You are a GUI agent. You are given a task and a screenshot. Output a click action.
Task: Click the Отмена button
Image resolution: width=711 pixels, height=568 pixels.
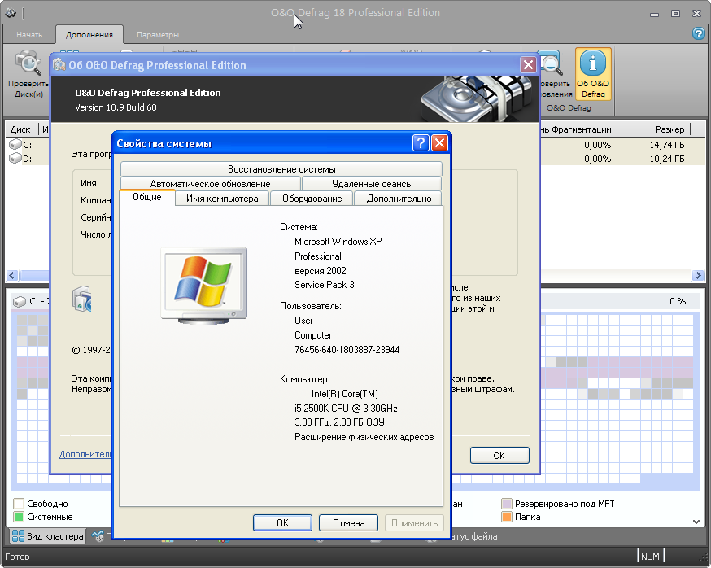(348, 523)
